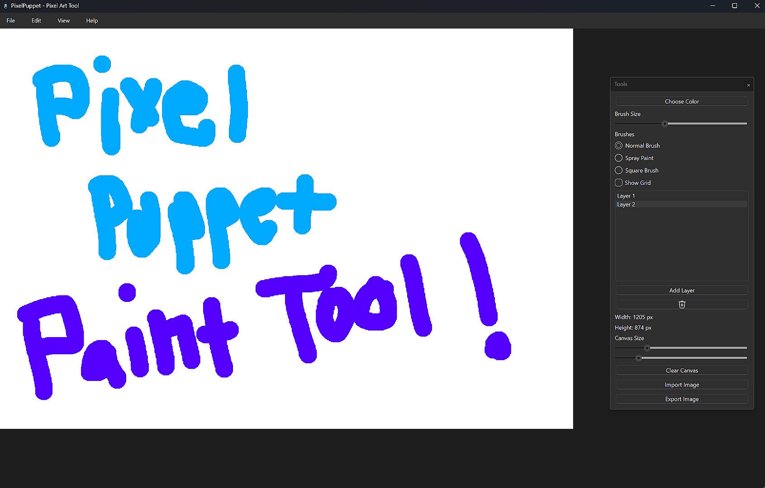
Task: Open the Edit menu
Action: tap(36, 21)
